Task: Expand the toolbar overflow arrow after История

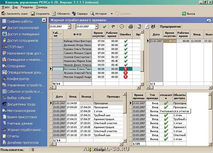Action: 112,14
